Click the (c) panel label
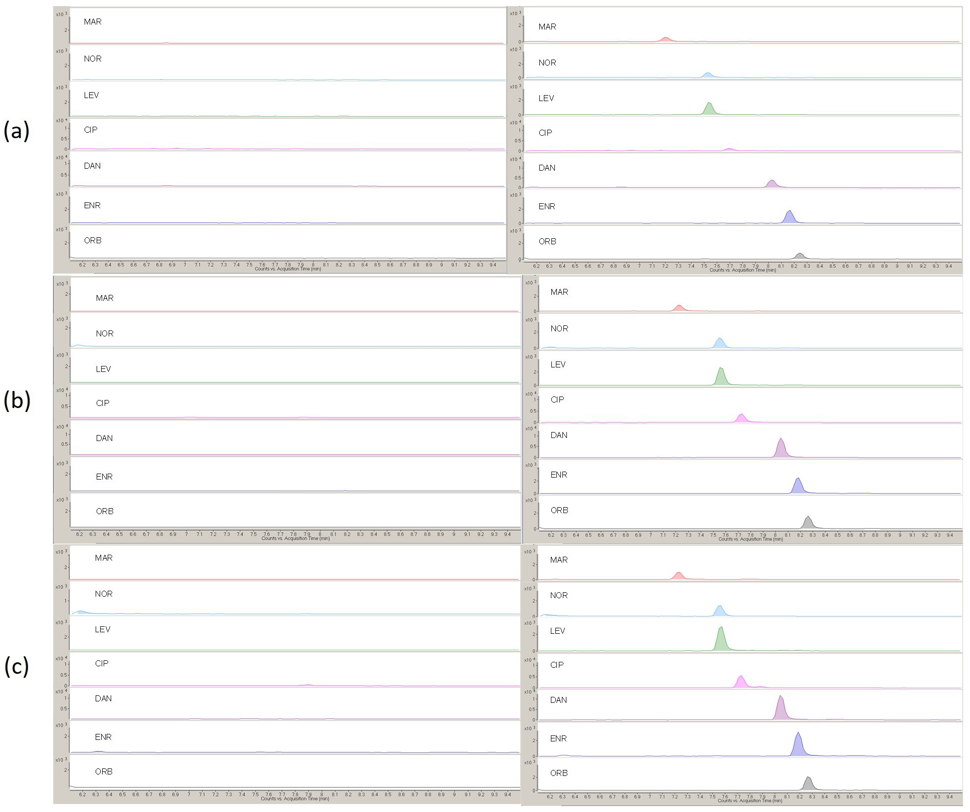 tap(17, 666)
